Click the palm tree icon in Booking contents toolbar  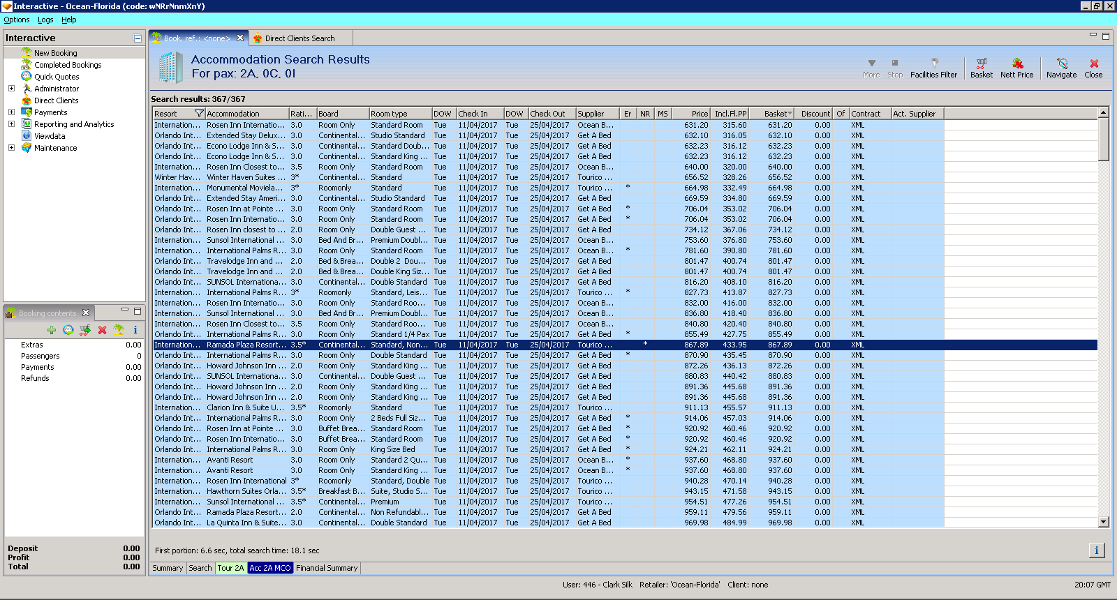pos(119,330)
